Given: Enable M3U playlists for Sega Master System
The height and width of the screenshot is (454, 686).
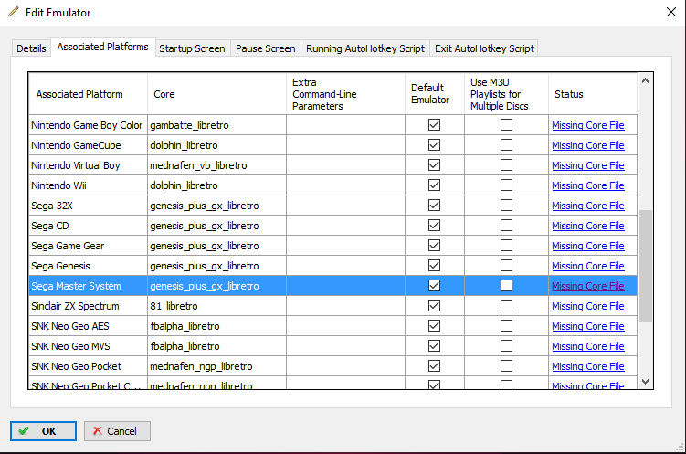Looking at the screenshot, I should pos(507,286).
